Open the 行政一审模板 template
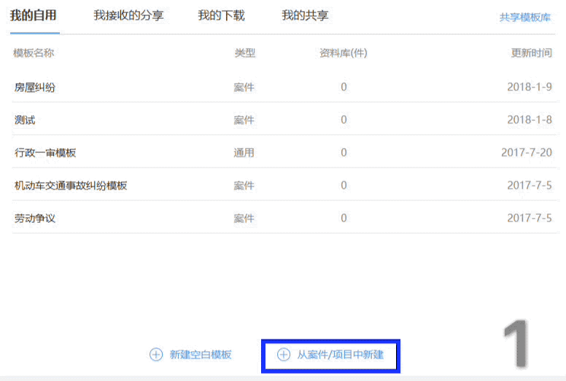The width and height of the screenshot is (566, 381). 45,153
